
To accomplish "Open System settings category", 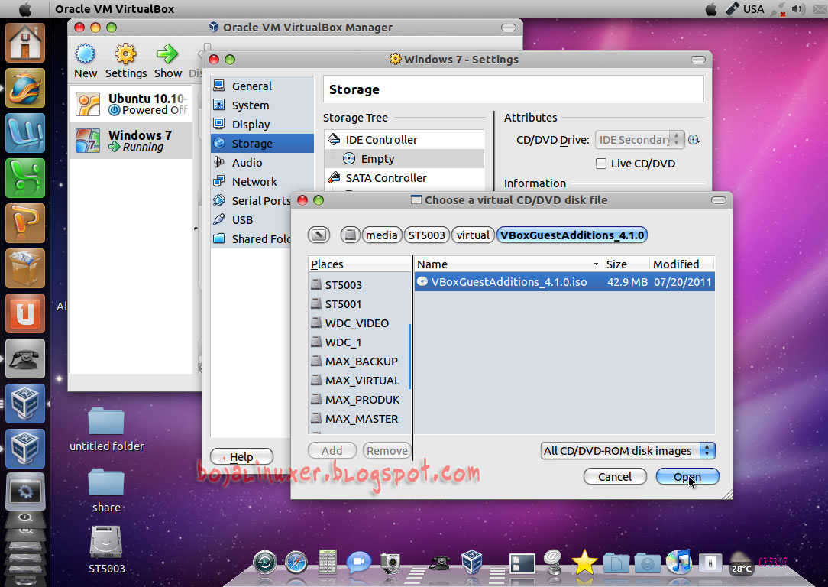I will coord(262,105).
